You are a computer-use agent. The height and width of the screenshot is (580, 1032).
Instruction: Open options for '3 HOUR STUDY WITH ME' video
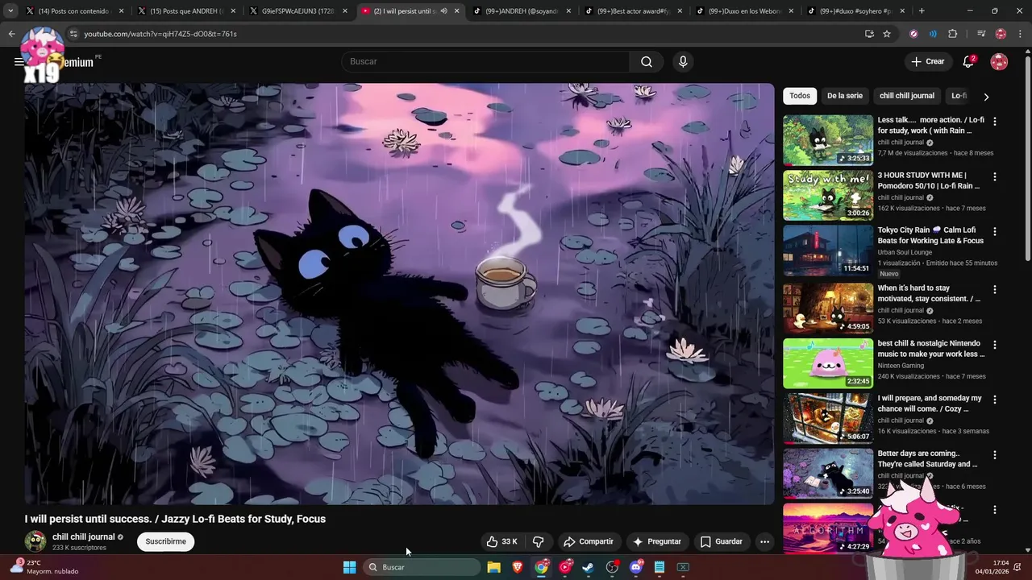[995, 176]
